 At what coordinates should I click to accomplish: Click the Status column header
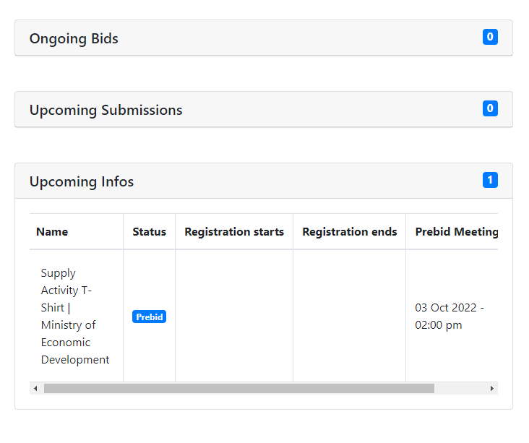coord(149,231)
